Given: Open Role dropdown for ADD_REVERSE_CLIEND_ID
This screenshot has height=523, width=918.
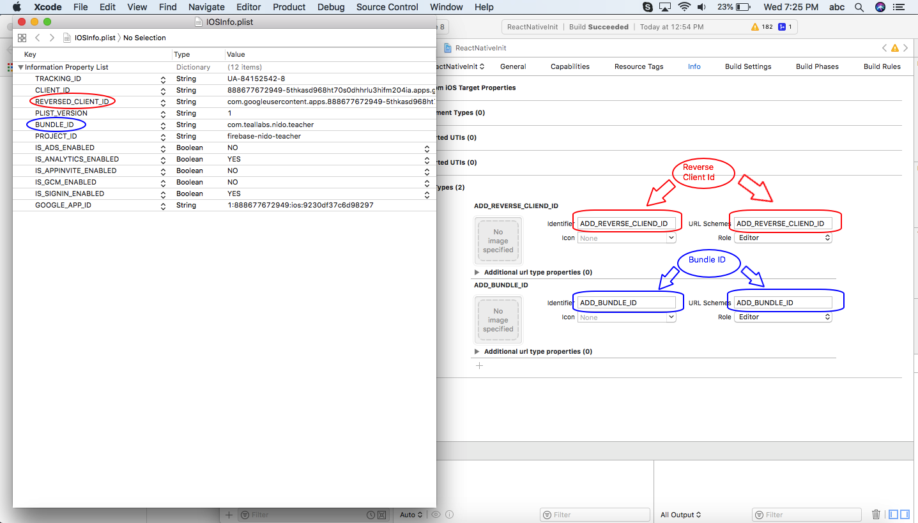Looking at the screenshot, I should click(x=783, y=238).
